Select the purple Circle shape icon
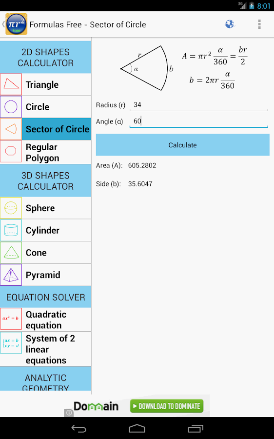 (x=11, y=107)
